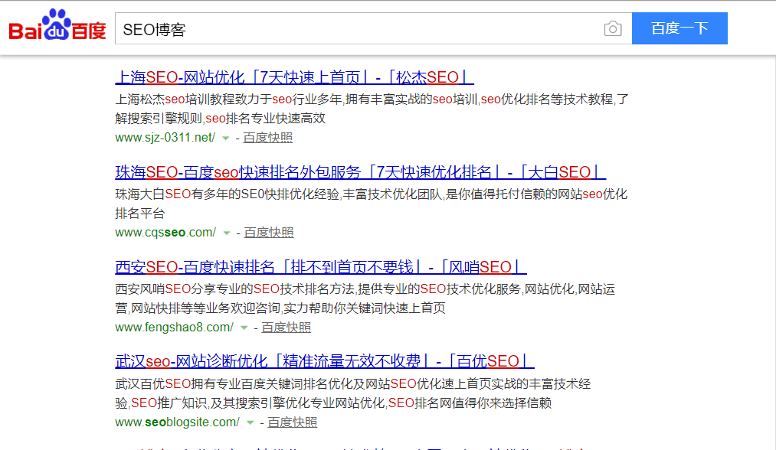This screenshot has width=776, height=450.
Task: Click the 百度一下 search button
Action: coord(679,28)
